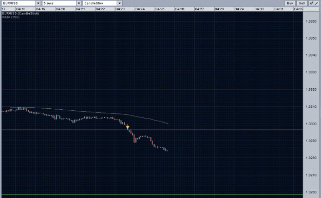Click the Buy button
321x198 pixels.
tap(290, 3)
